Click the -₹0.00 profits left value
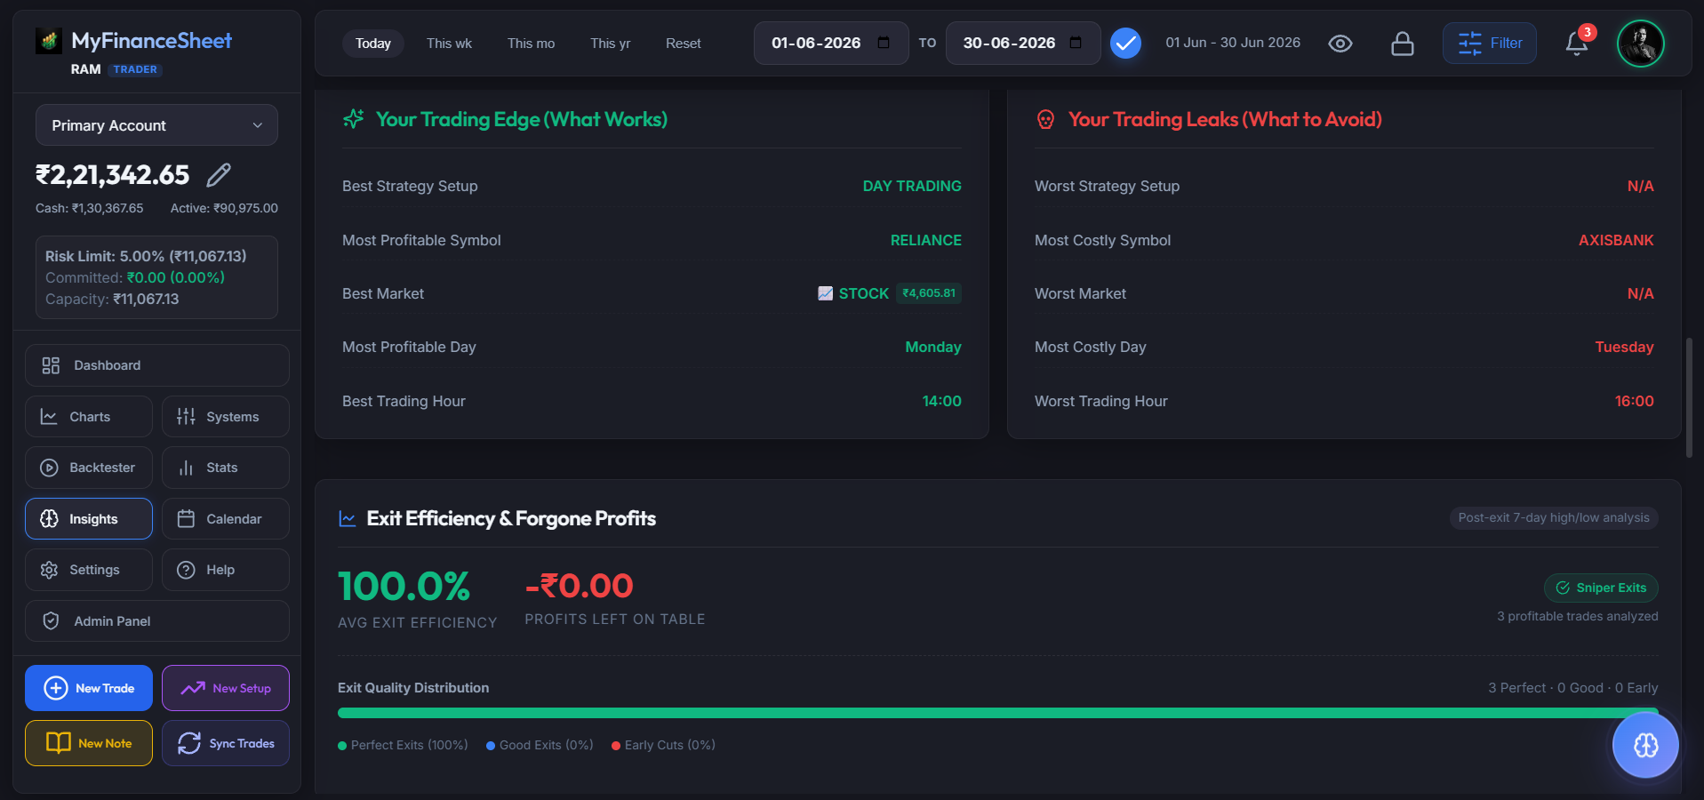This screenshot has width=1704, height=800. click(580, 586)
